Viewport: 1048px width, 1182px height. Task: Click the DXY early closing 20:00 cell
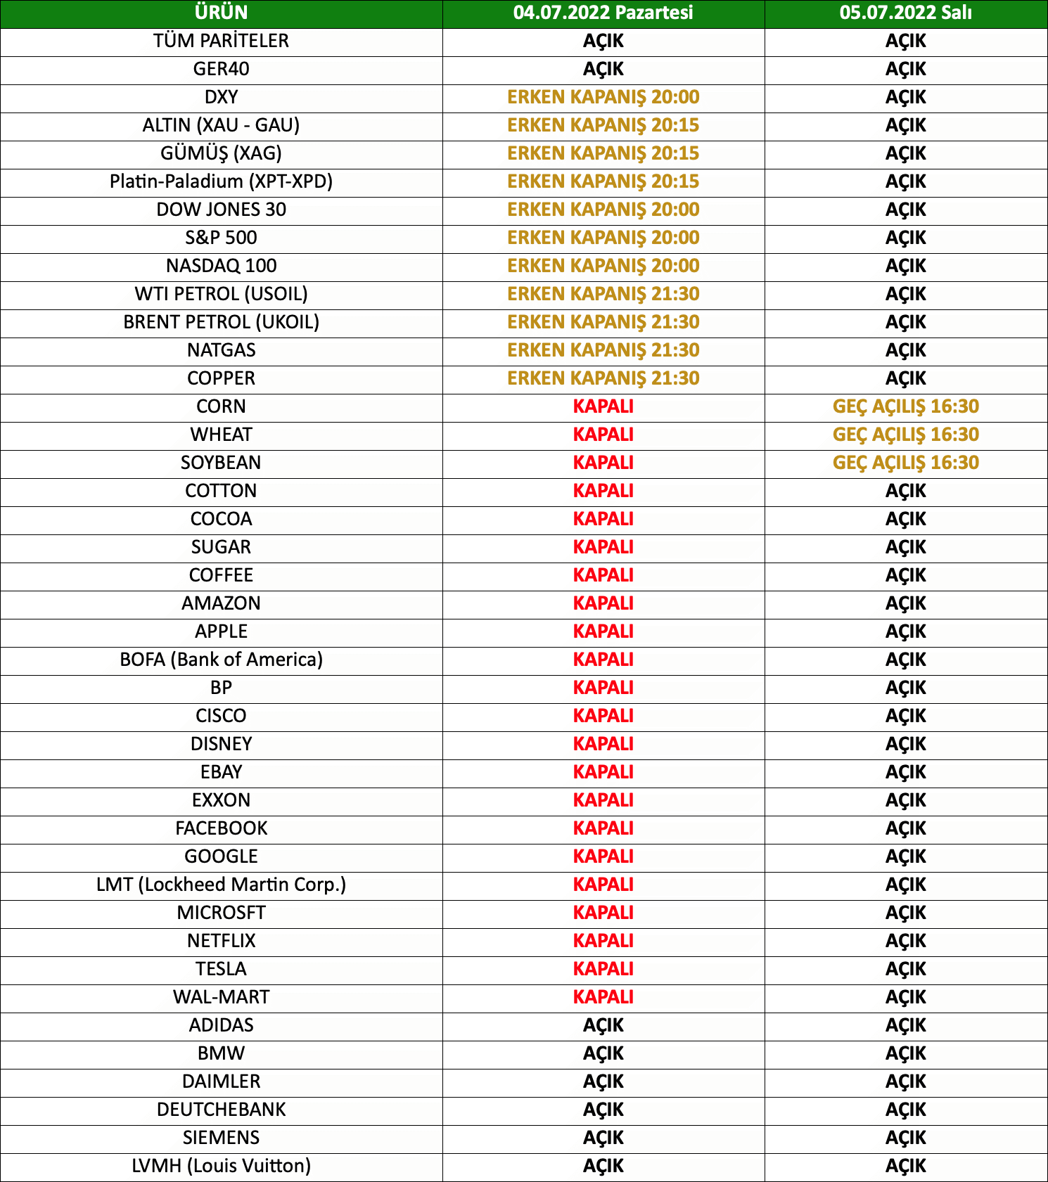tap(603, 97)
